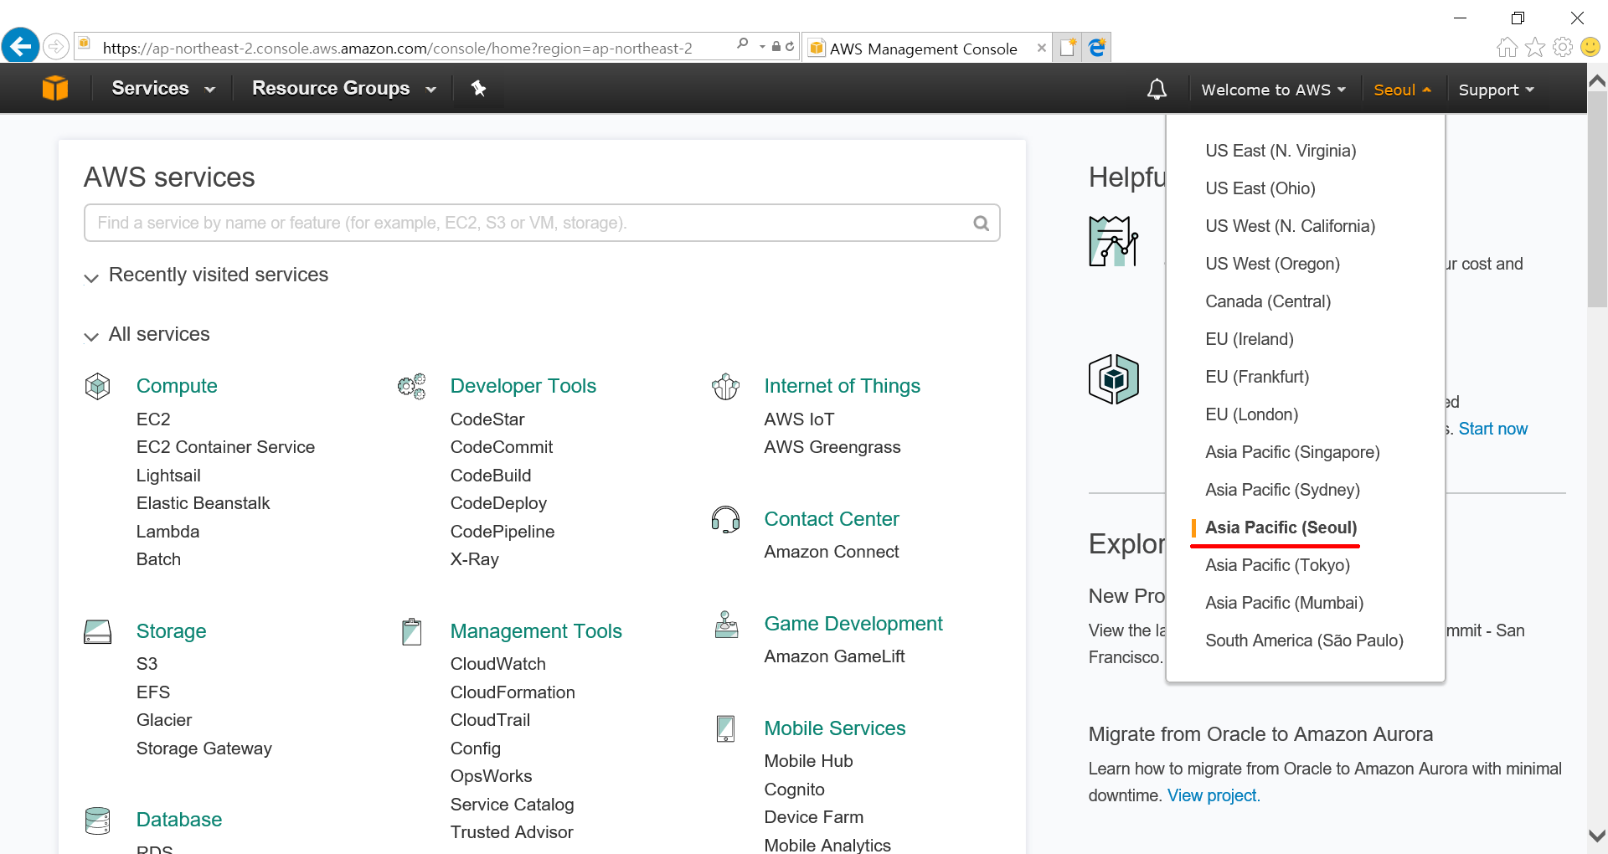Open the notifications bell icon
Screen dimensions: 1608x854
(x=1157, y=89)
